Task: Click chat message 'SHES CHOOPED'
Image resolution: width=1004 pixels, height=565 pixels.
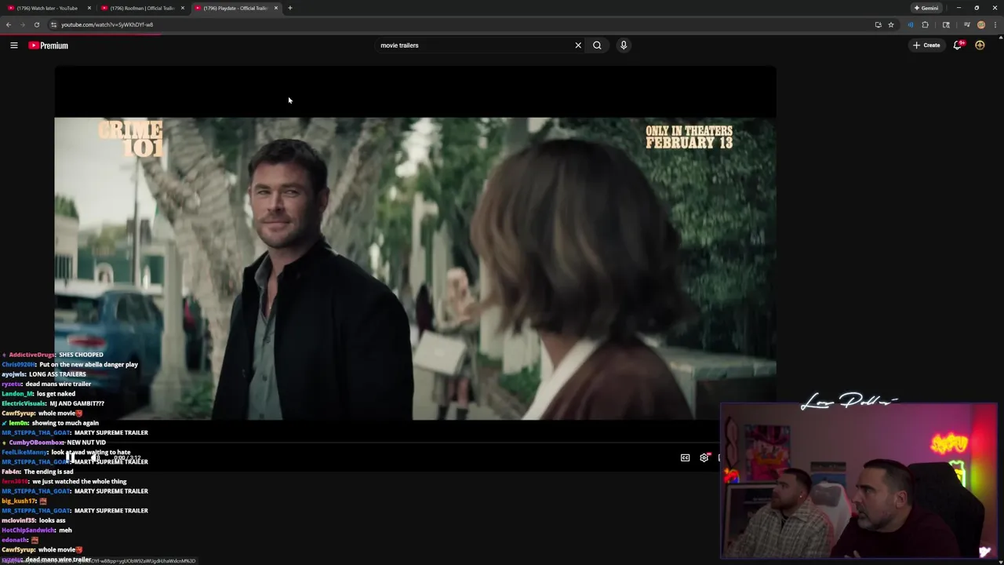Action: pyautogui.click(x=81, y=355)
